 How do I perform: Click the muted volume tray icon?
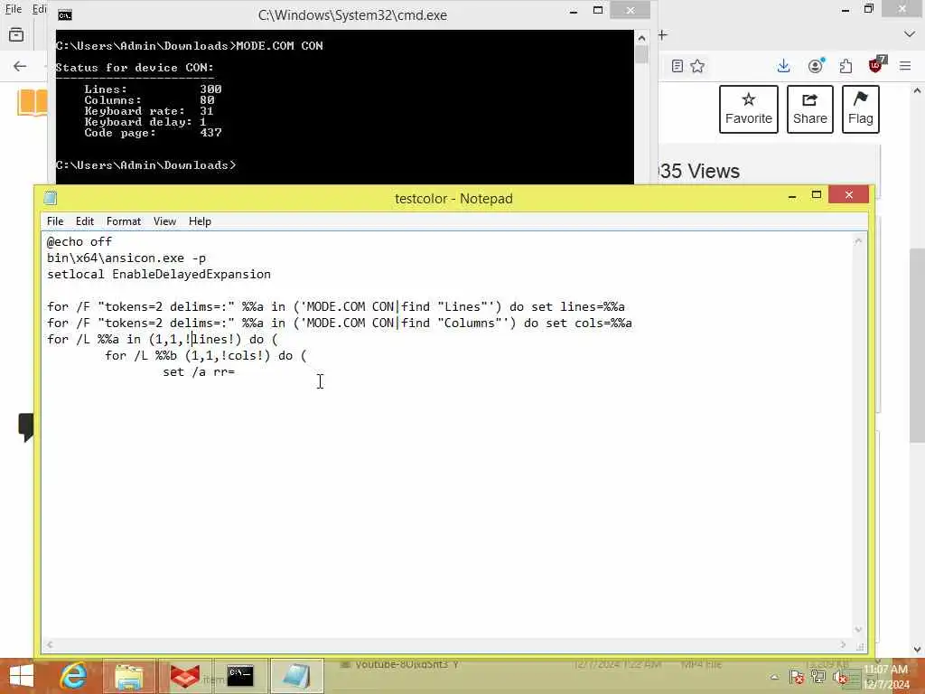(840, 678)
